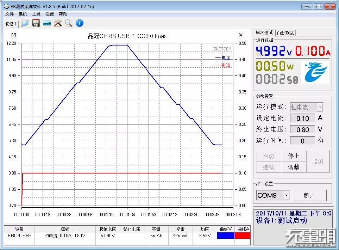Expand the 运行模式 恒电流 dropdown

(x=320, y=107)
